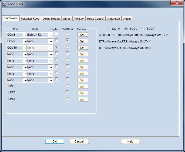Open the port dropdown in sixth row
Screen dimensions: 185x152
(25, 68)
